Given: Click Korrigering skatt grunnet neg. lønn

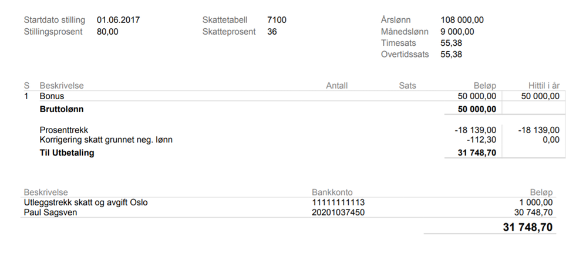Looking at the screenshot, I should point(106,140).
